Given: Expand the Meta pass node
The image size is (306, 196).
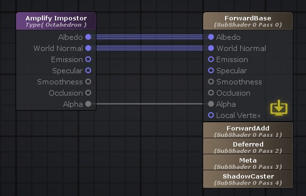Looking at the screenshot, I should (248, 163).
